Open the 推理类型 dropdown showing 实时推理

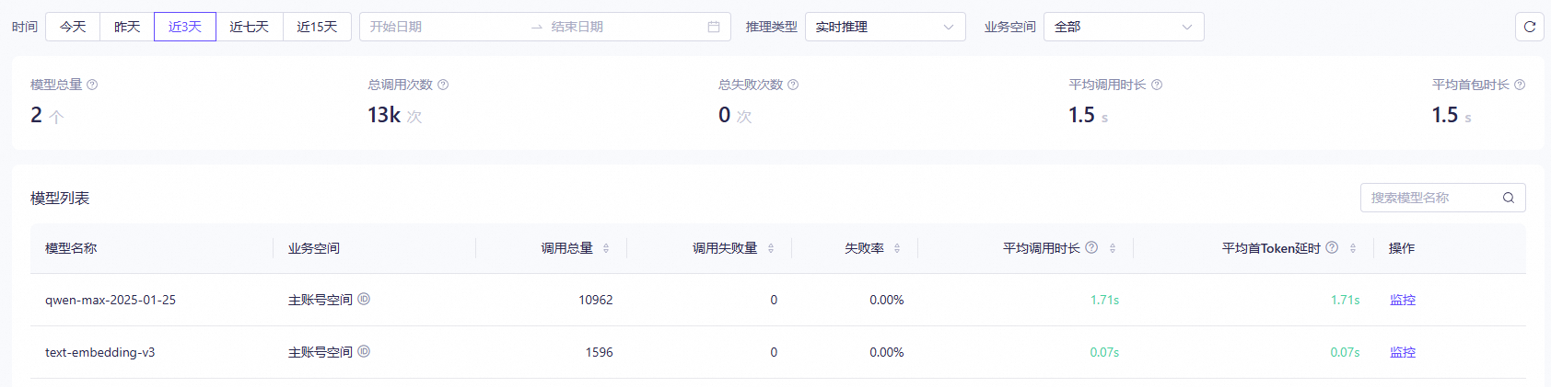885,27
